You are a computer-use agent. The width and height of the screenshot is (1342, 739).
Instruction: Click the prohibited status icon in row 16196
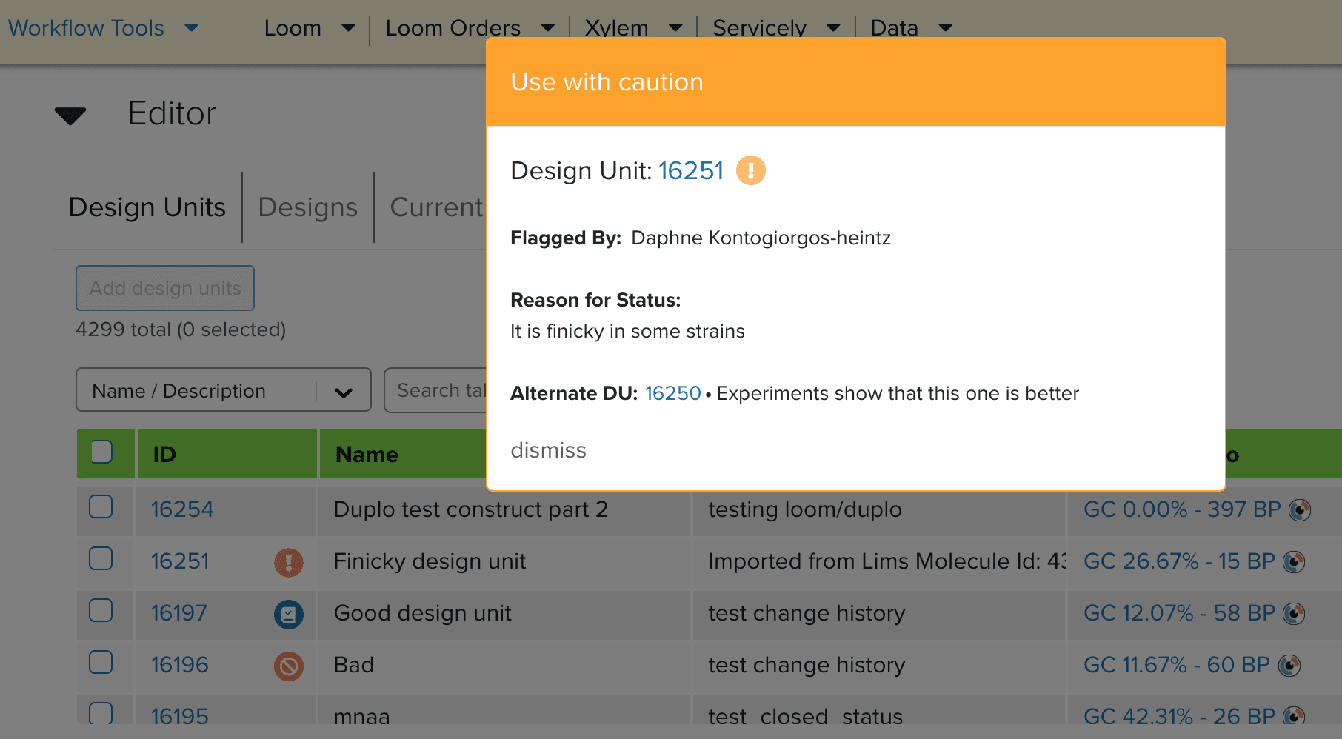click(288, 666)
